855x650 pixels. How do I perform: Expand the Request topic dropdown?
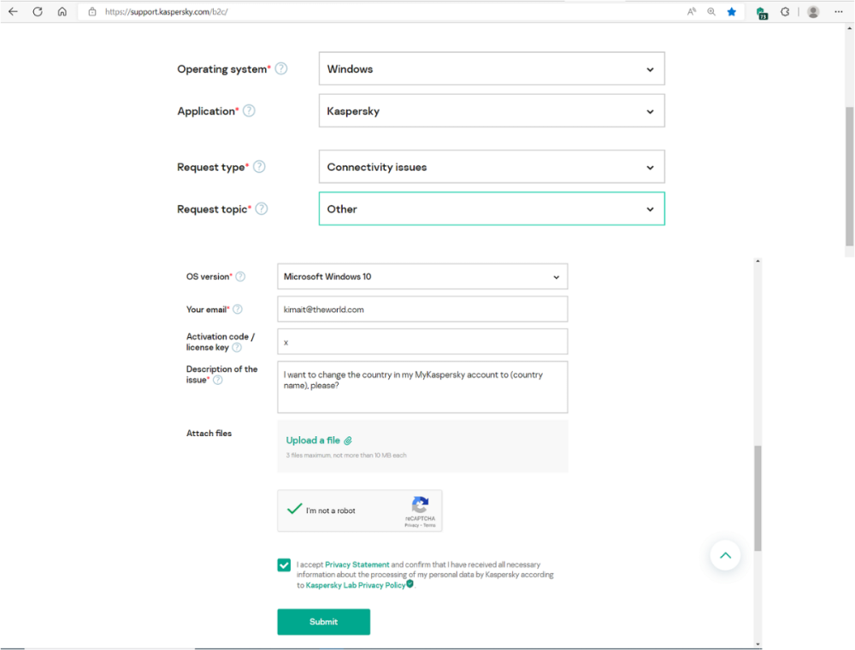click(x=491, y=210)
